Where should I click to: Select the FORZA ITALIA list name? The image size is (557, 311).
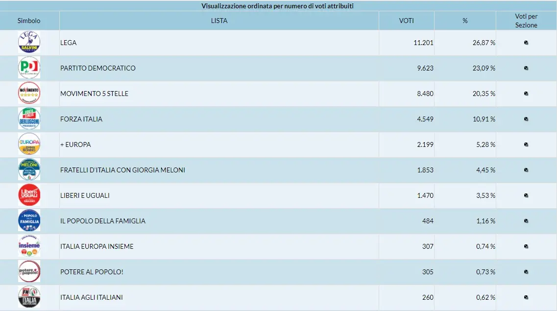(x=81, y=119)
